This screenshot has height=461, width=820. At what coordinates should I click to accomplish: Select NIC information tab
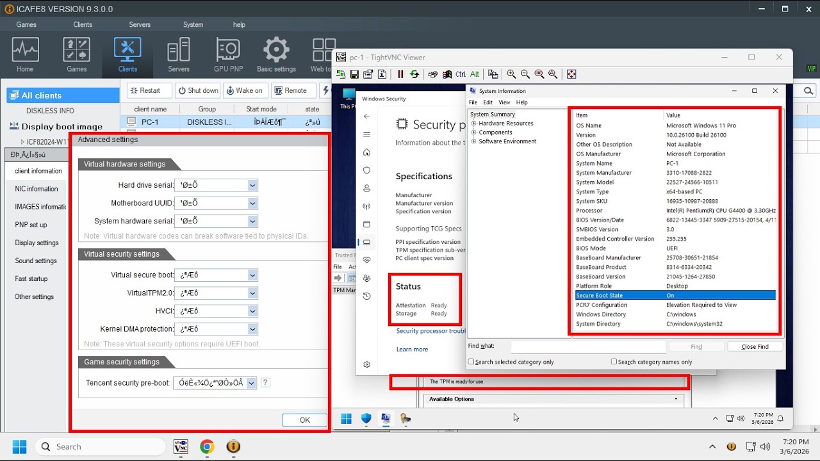[x=37, y=189]
